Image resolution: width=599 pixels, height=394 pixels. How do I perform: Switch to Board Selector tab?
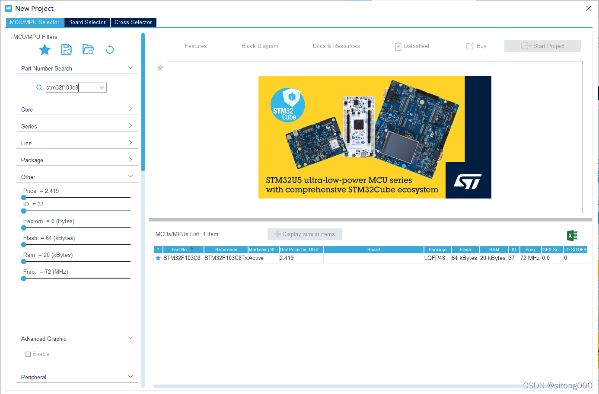(x=87, y=22)
